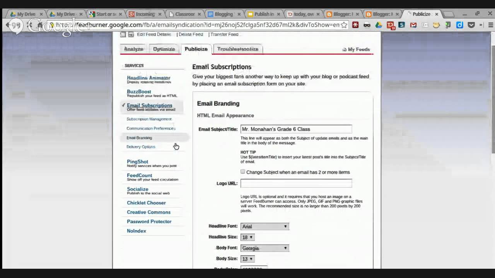Open the Headline Animator service
The image size is (495, 278).
[x=148, y=78]
